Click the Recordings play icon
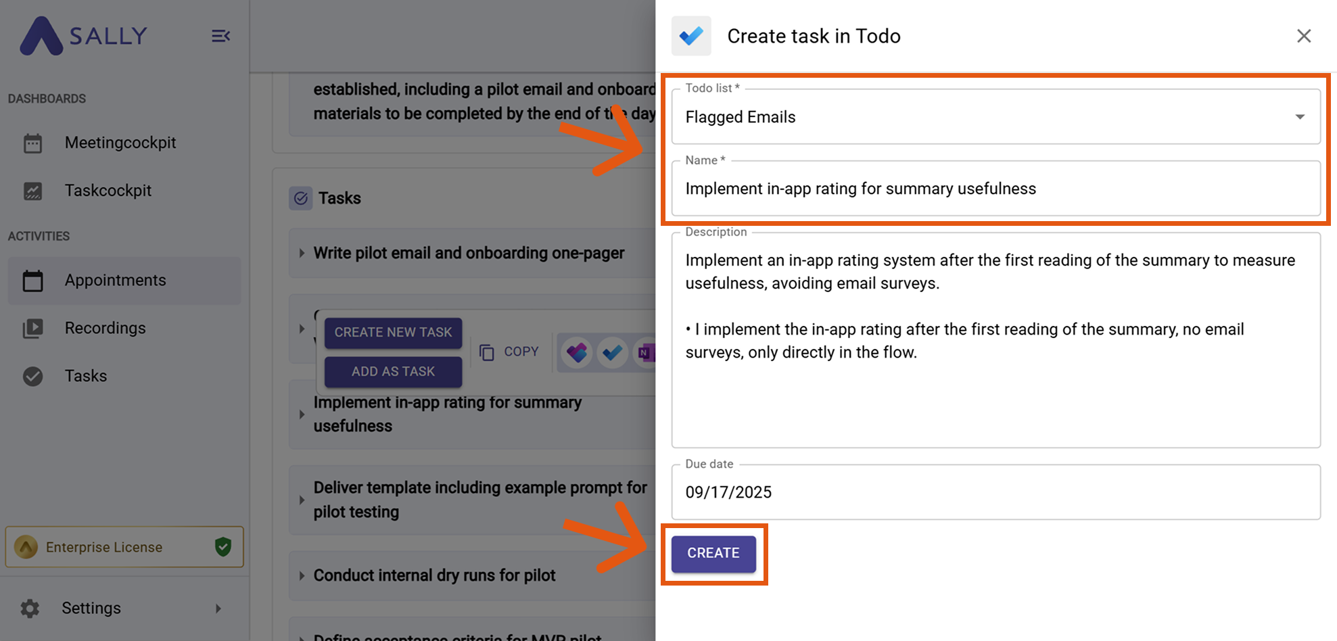Screen dimensions: 1337x641 tap(32, 329)
